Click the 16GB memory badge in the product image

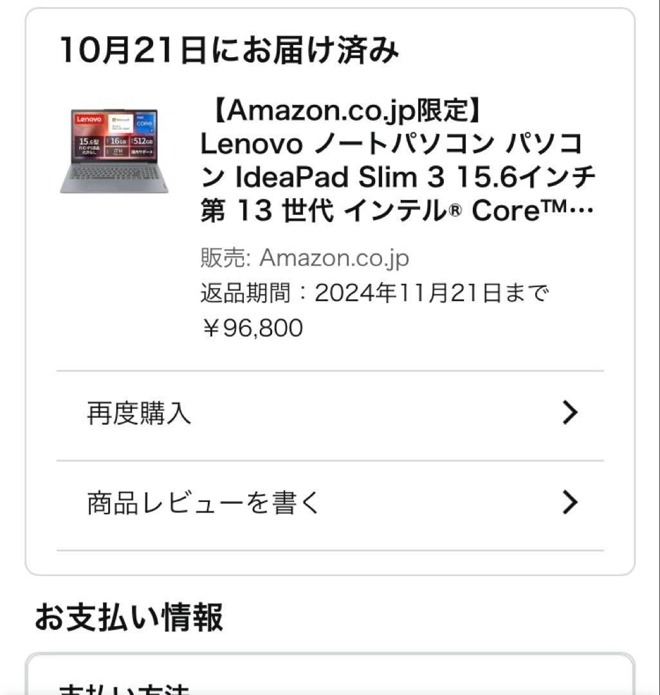tap(118, 141)
